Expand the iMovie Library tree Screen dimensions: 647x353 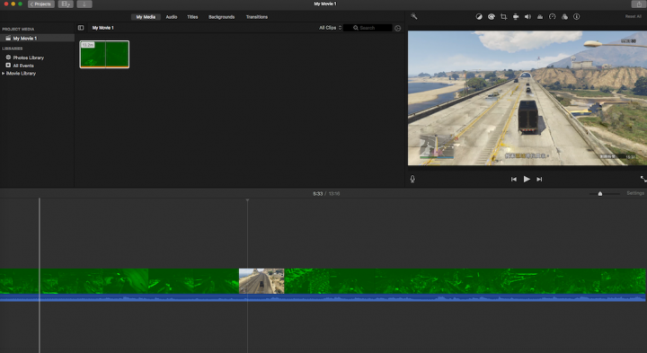(4, 74)
